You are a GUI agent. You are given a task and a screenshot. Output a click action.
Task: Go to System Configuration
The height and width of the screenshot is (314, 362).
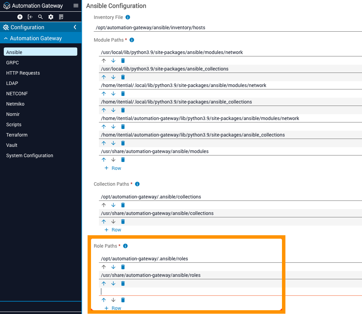click(30, 155)
